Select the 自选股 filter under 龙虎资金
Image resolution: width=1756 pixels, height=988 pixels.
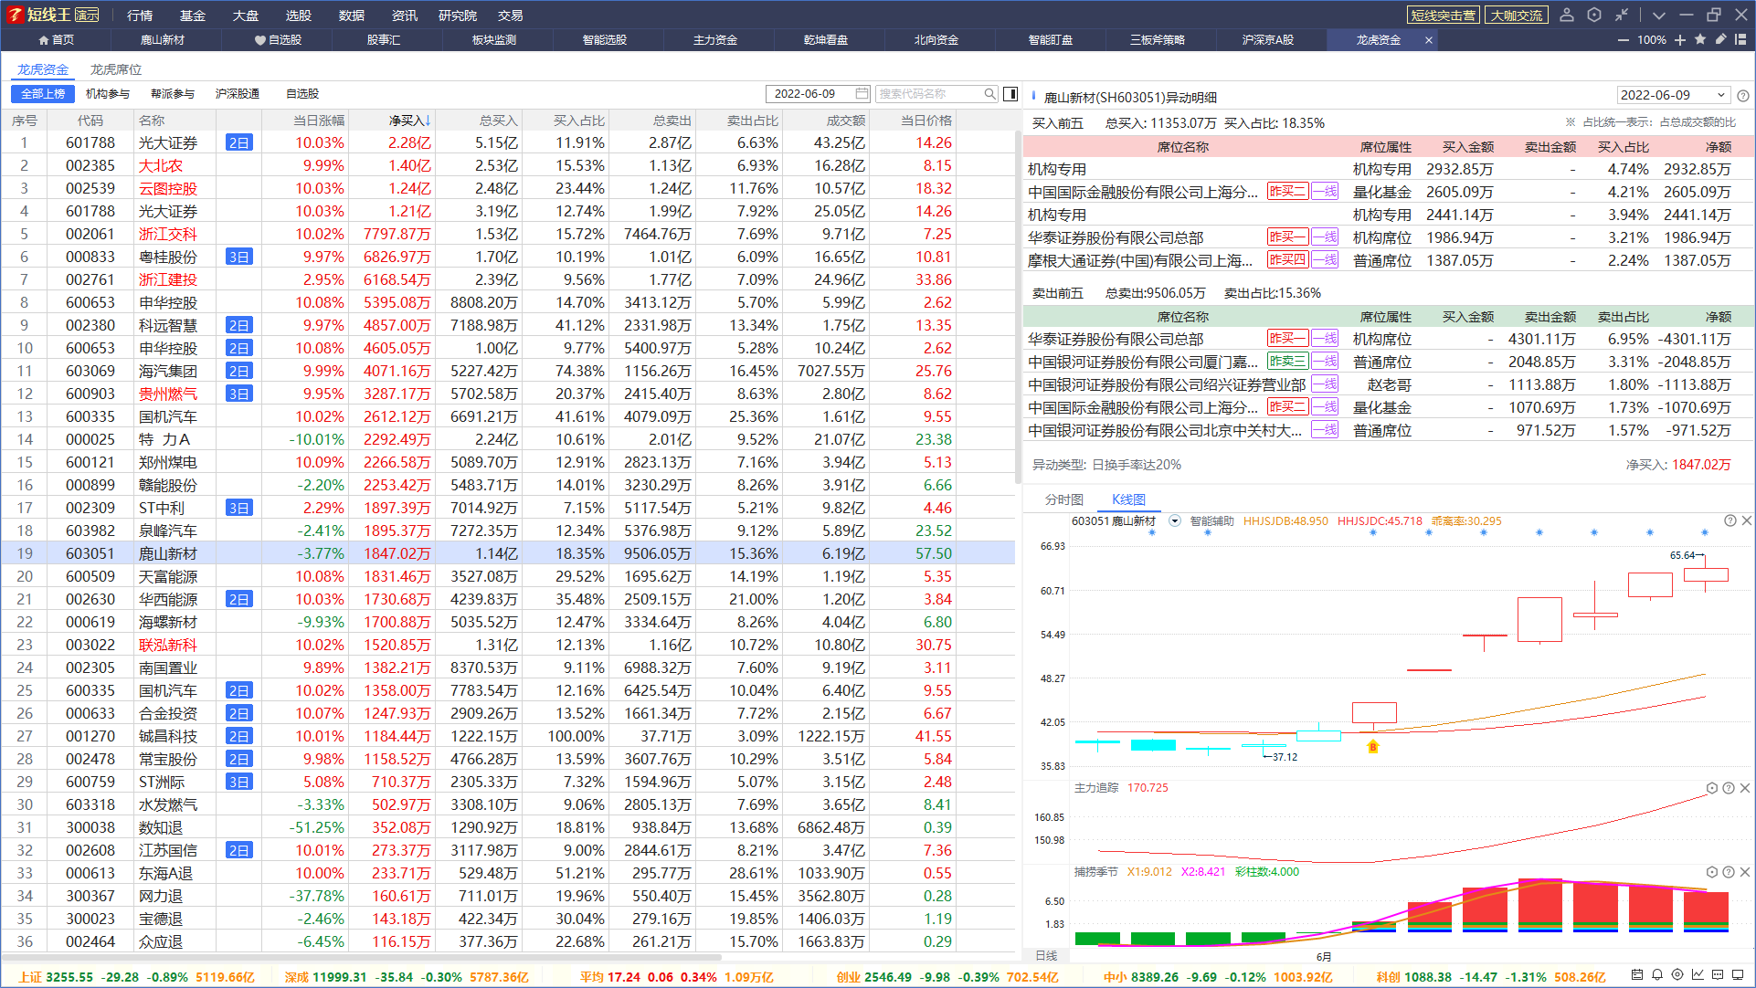coord(302,94)
